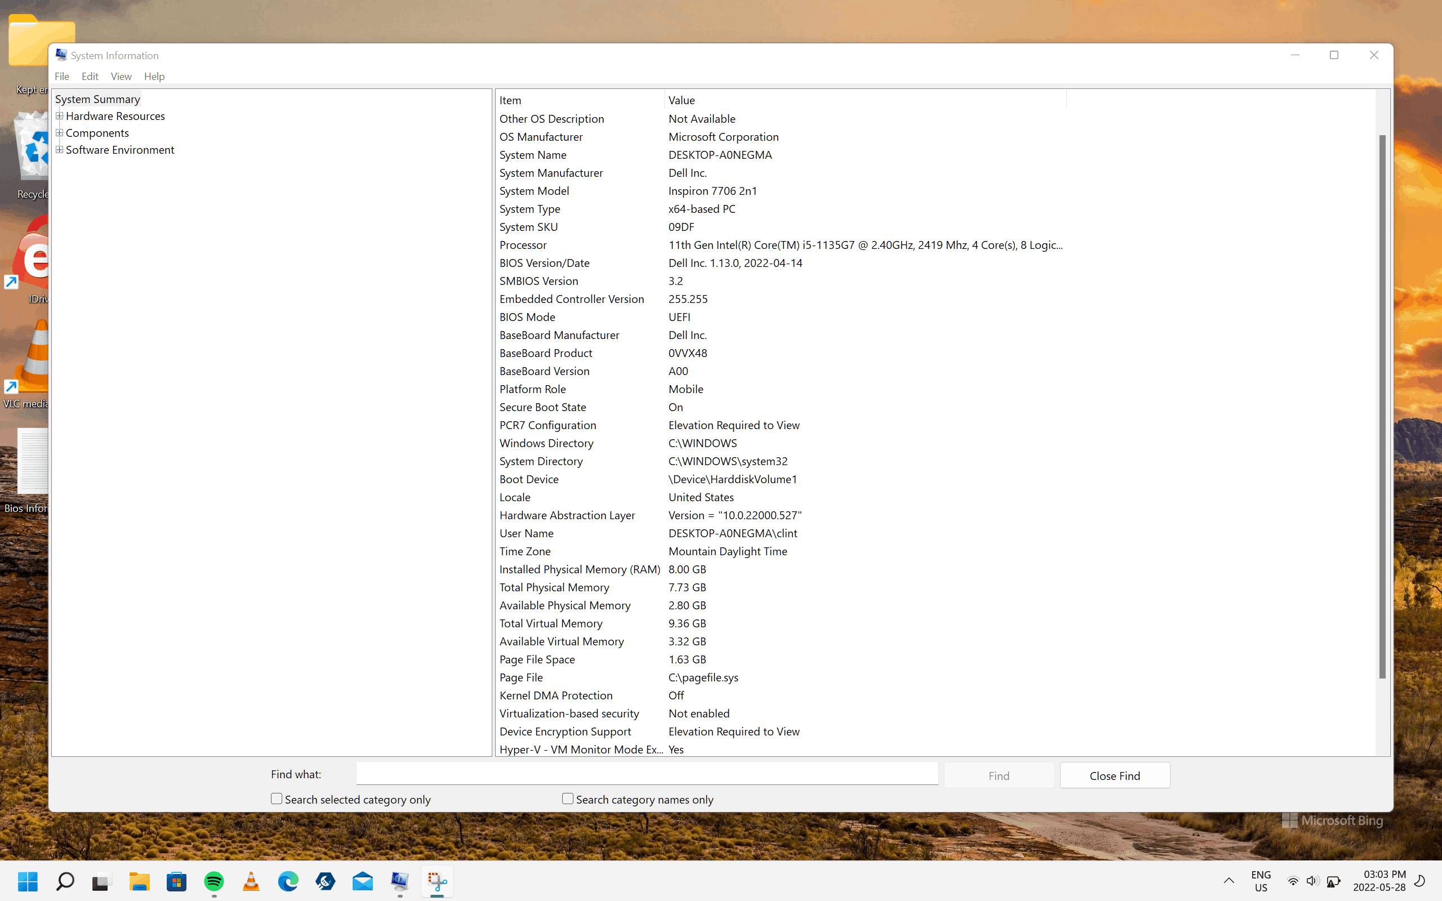
Task: Launch File Explorer from taskbar
Action: [140, 881]
